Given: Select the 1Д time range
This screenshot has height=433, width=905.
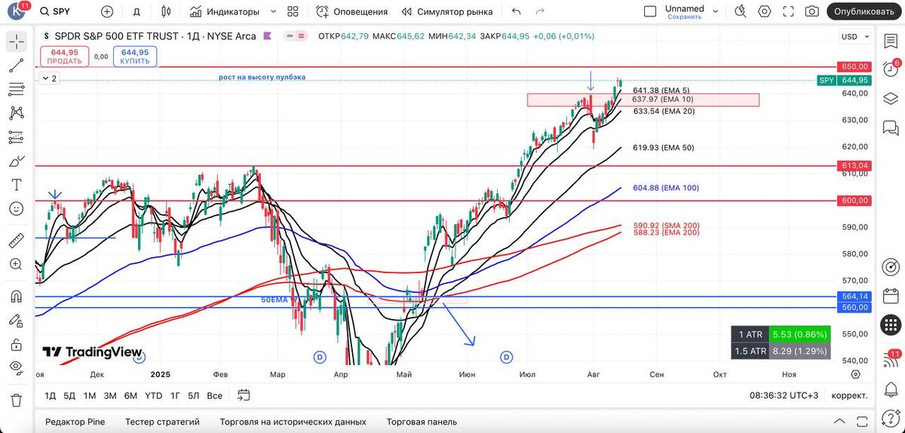Looking at the screenshot, I should [x=51, y=395].
